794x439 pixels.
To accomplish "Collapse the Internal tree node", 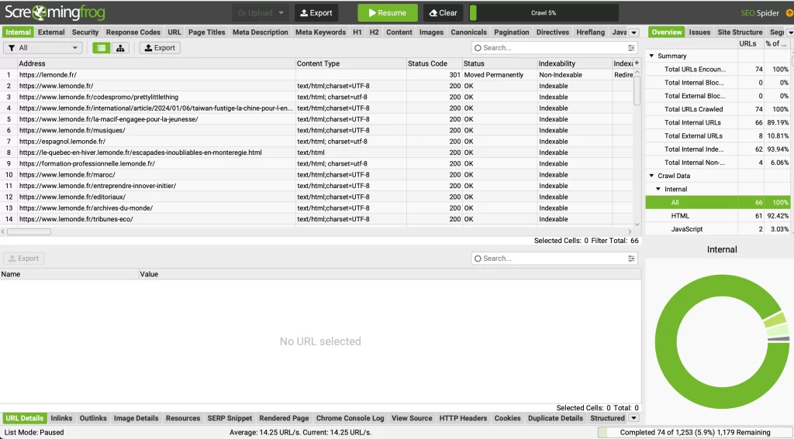I will coord(658,189).
